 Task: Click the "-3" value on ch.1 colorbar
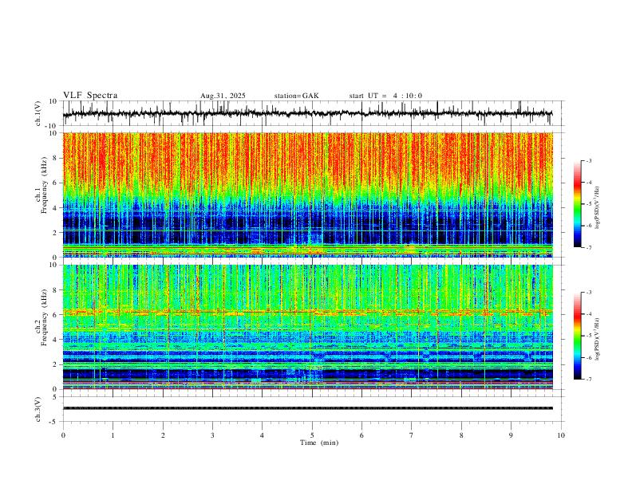(588, 160)
